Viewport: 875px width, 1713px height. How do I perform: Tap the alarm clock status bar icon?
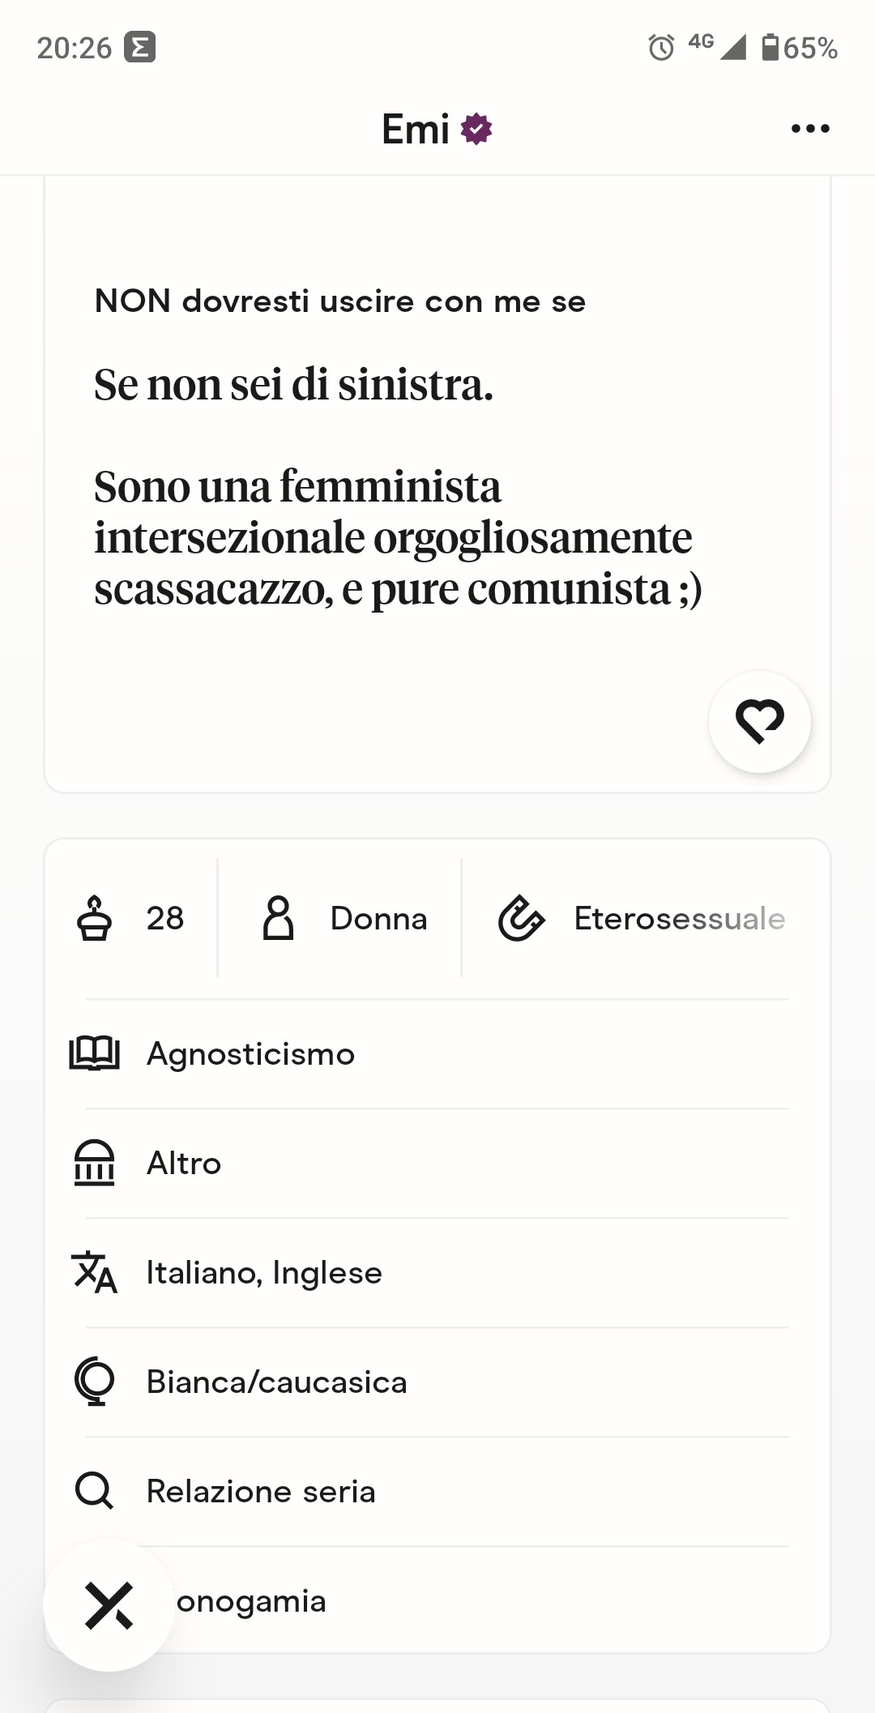click(661, 48)
